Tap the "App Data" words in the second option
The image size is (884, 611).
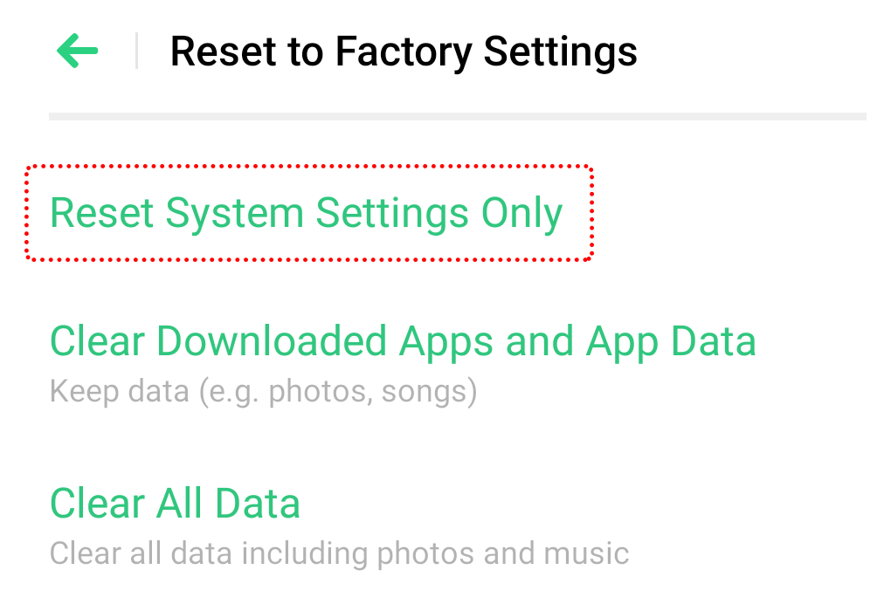(x=671, y=341)
